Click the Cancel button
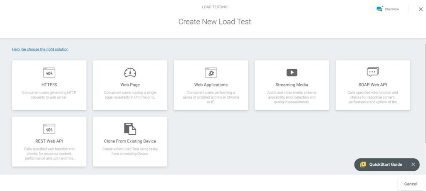This screenshot has width=426, height=191. click(x=411, y=184)
